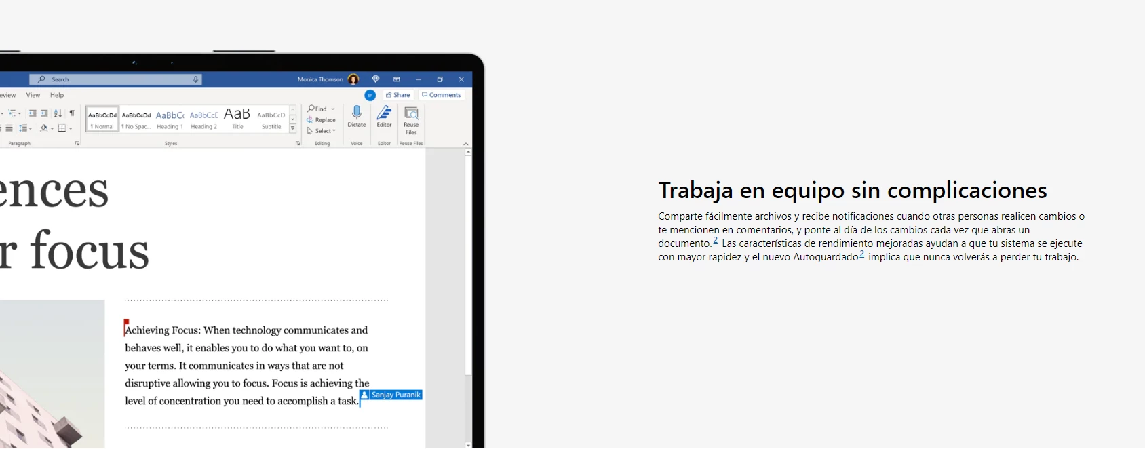This screenshot has width=1145, height=449.
Task: Click the Sort icon in Paragraph group
Action: point(58,113)
